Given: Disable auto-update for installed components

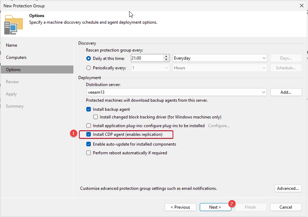Looking at the screenshot, I should (89, 144).
